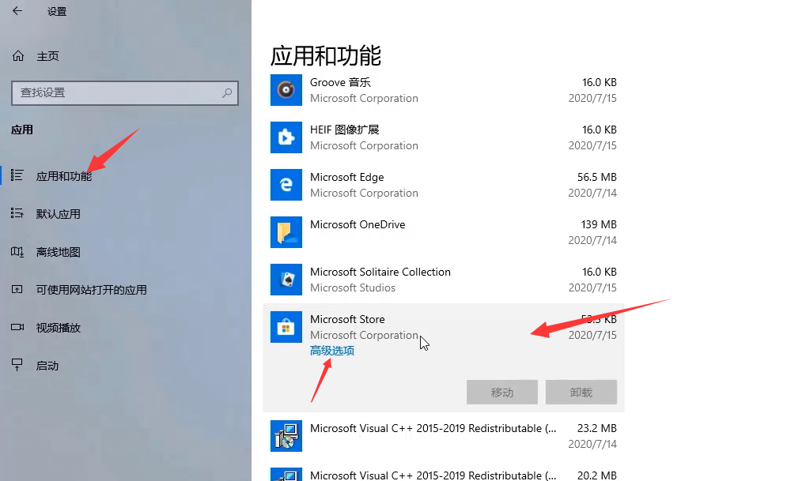Click the Microsoft OneDrive app icon
This screenshot has height=481, width=806.
click(x=286, y=232)
